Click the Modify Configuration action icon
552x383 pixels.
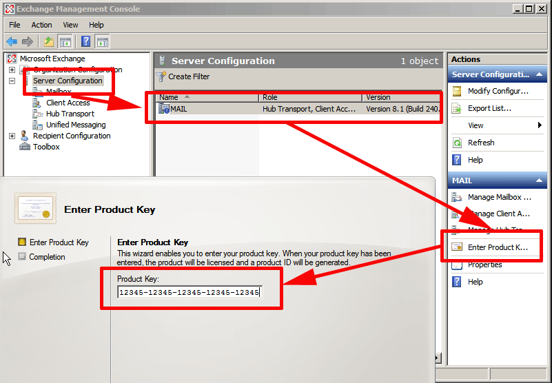(x=457, y=91)
